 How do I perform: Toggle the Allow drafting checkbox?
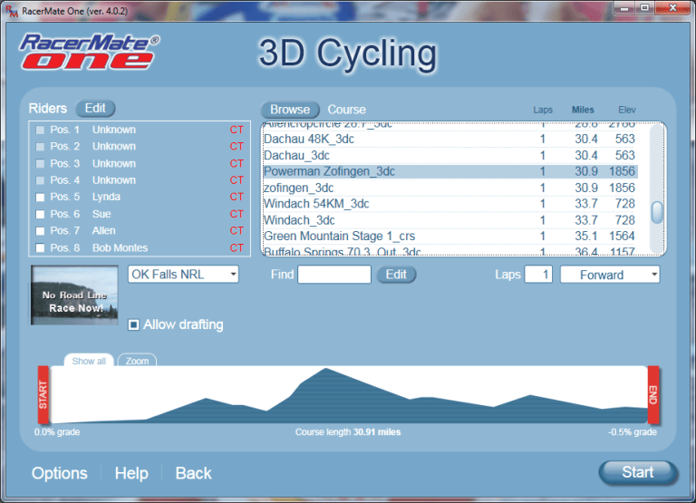point(133,324)
